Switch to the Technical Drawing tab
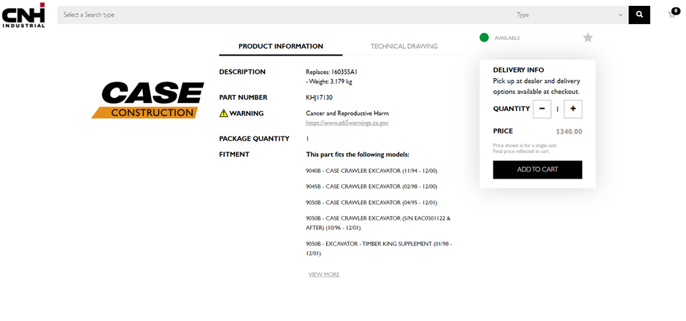This screenshot has width=686, height=321. pos(404,47)
